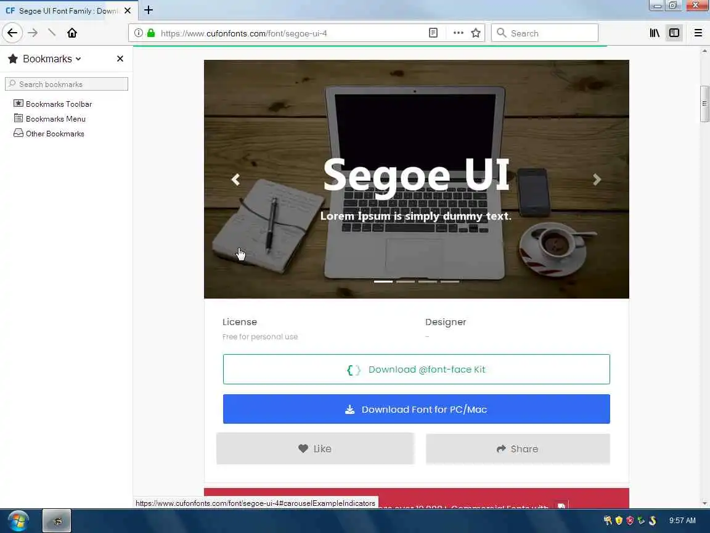
Task: Toggle reader view icon in address bar
Action: [x=433, y=33]
